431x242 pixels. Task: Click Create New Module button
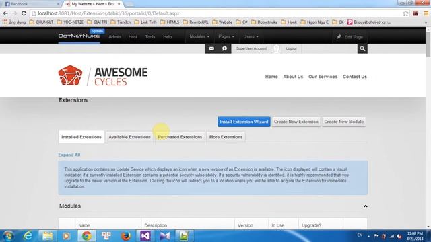[344, 122]
